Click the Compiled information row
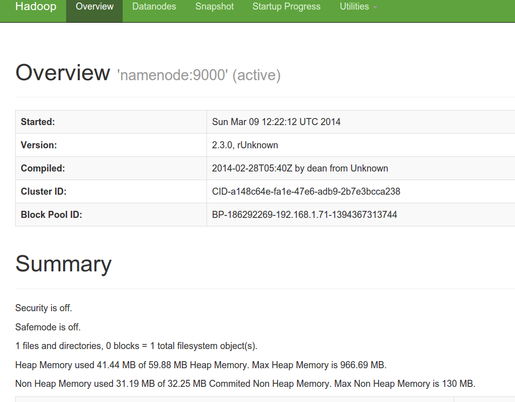 point(299,168)
